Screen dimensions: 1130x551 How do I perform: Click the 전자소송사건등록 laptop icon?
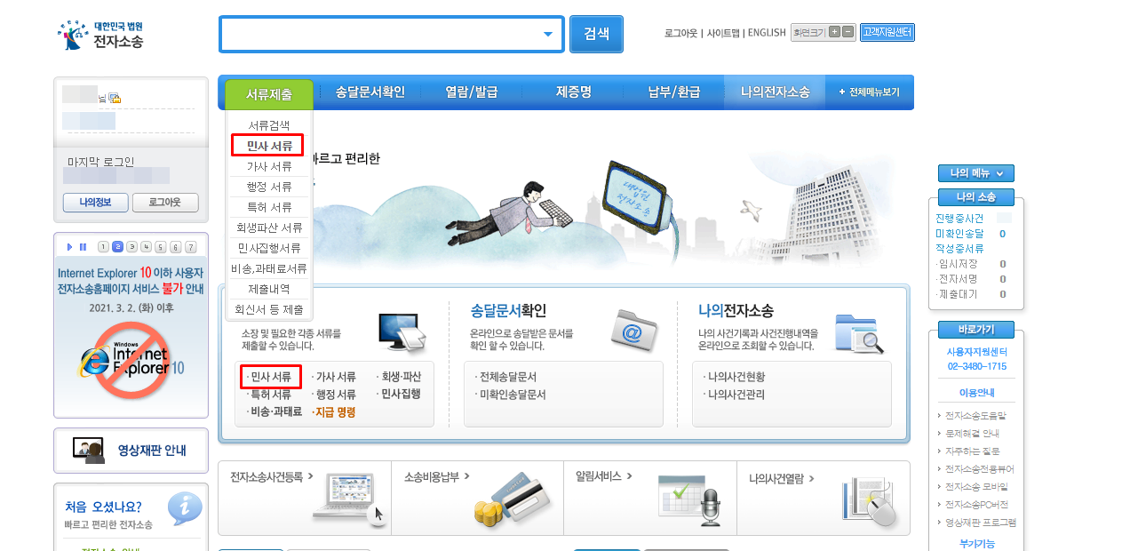(351, 501)
